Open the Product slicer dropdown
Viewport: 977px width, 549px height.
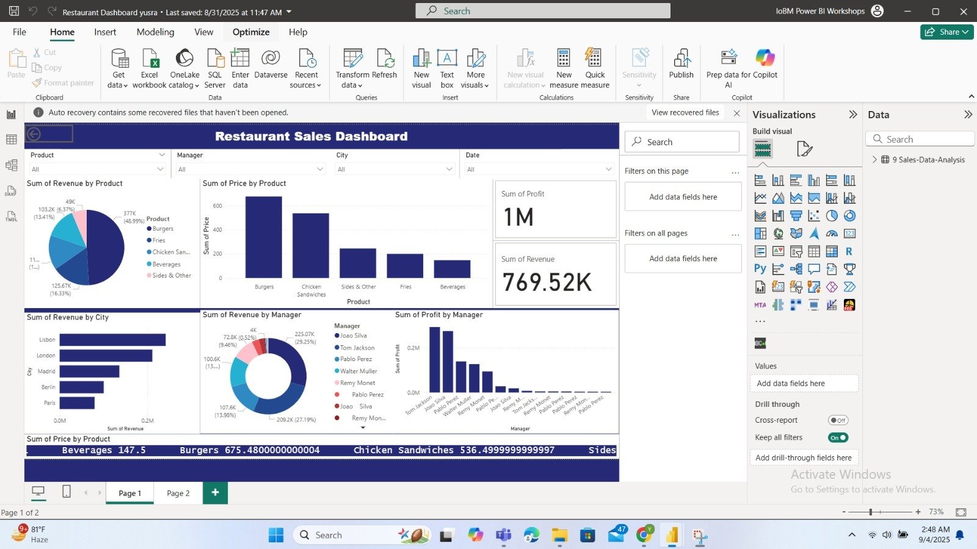[x=161, y=170]
